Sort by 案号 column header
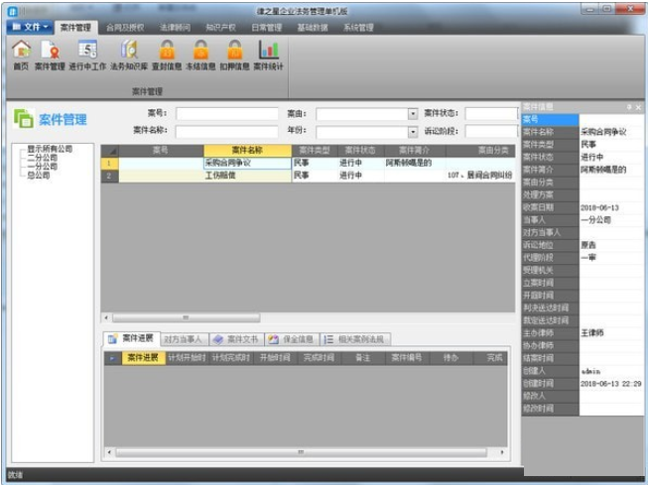Image resolution: width=648 pixels, height=485 pixels. (x=161, y=151)
